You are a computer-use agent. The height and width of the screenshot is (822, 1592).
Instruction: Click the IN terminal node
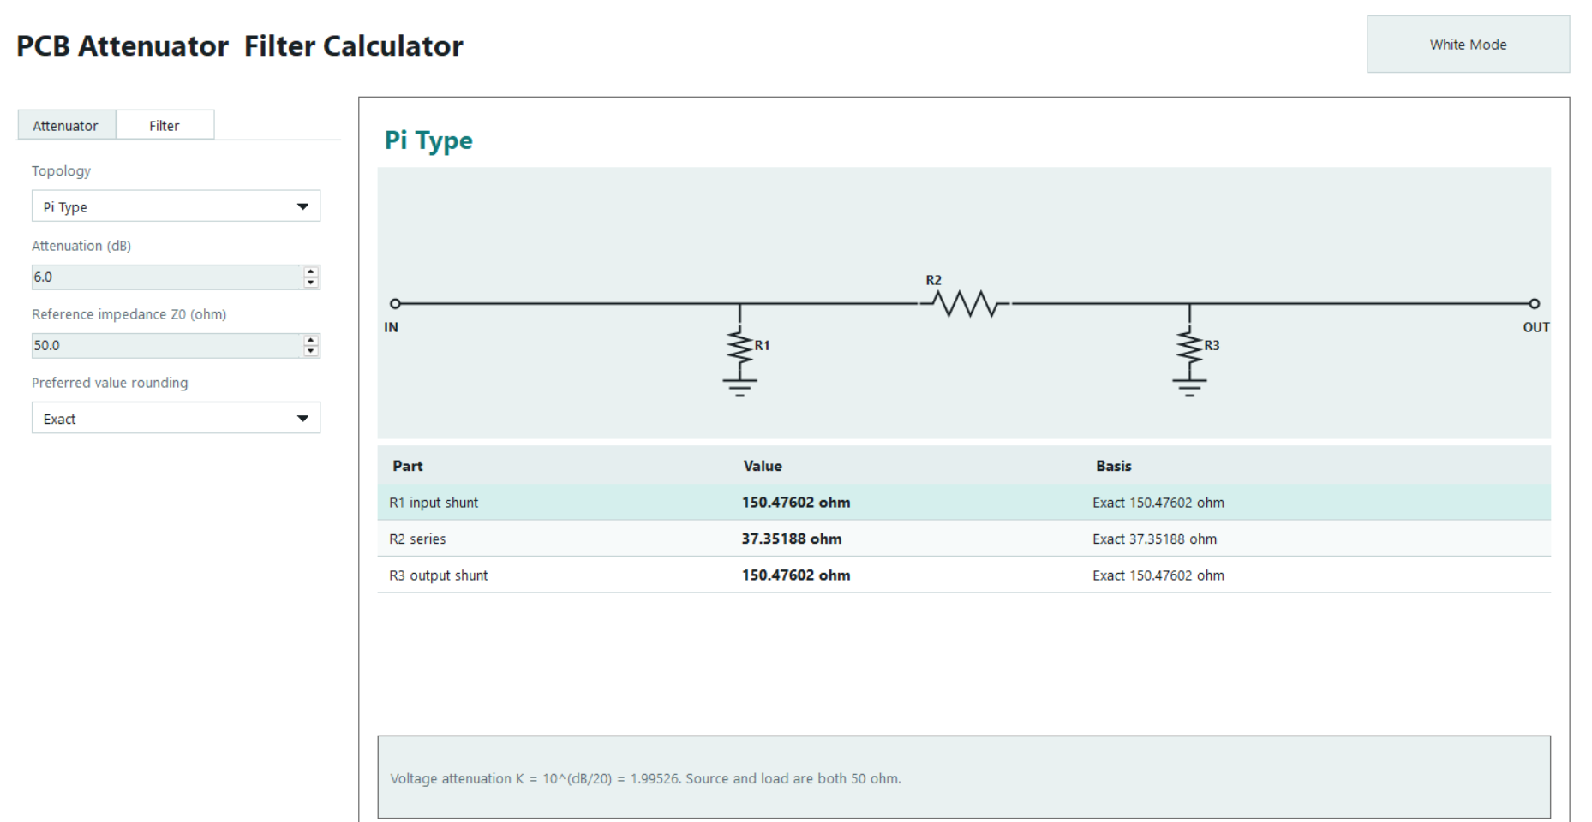[395, 304]
